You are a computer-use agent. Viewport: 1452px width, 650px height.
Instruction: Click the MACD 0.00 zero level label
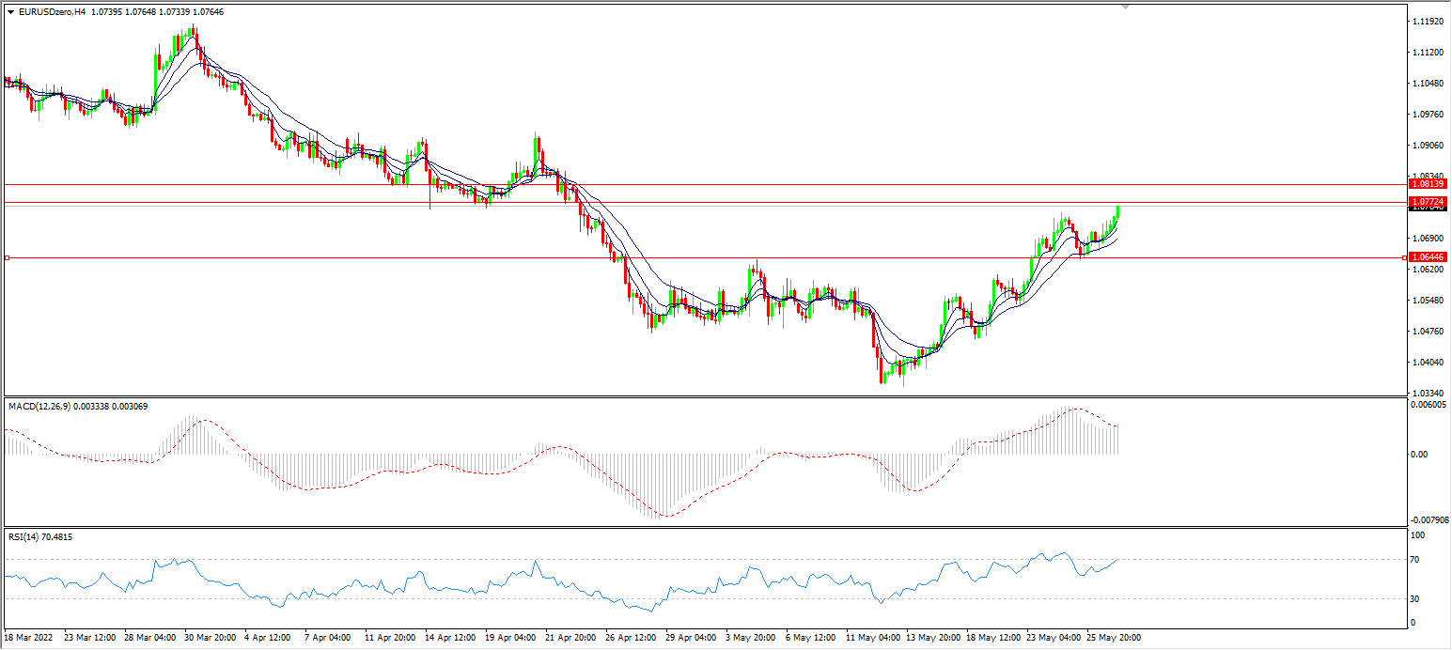pos(1419,455)
